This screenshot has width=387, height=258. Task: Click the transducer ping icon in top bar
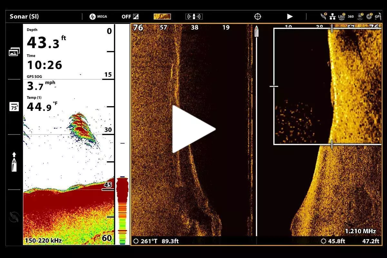point(194,16)
